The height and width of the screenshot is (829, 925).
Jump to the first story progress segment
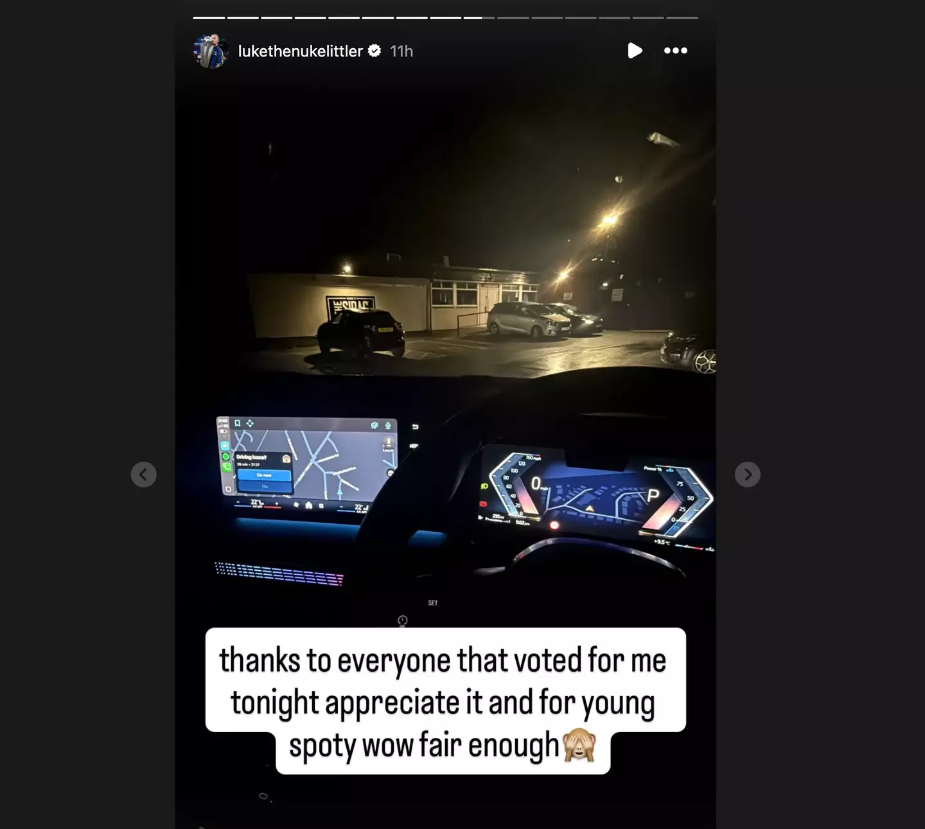pos(209,17)
